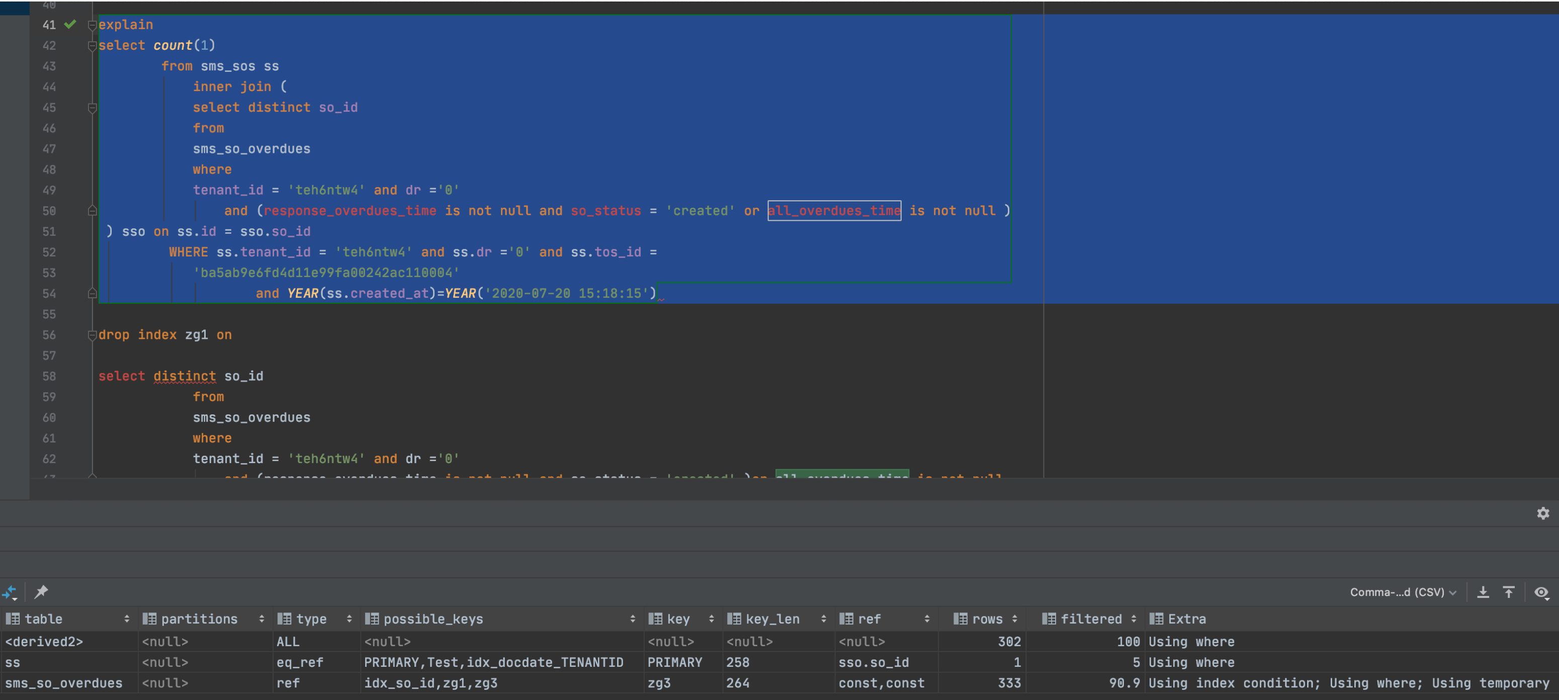Toggle sort arrows on filtered column
The height and width of the screenshot is (700, 1559).
click(x=1133, y=619)
